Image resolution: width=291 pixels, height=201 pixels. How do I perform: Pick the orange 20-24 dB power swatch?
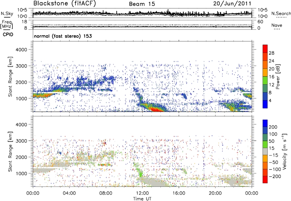(x=265, y=65)
